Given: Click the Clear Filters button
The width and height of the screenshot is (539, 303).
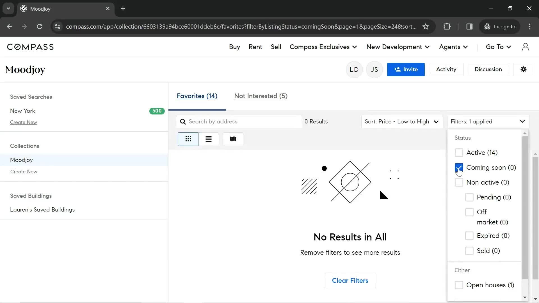Looking at the screenshot, I should click(350, 281).
